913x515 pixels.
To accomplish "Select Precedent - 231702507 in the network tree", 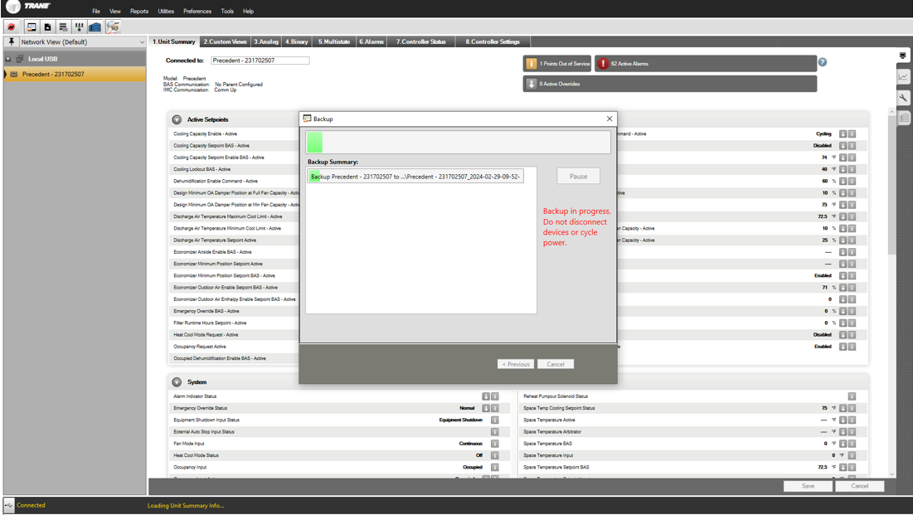I will (75, 74).
